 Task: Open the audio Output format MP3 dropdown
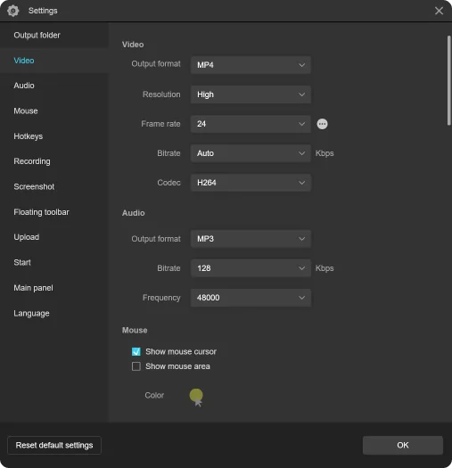point(251,239)
